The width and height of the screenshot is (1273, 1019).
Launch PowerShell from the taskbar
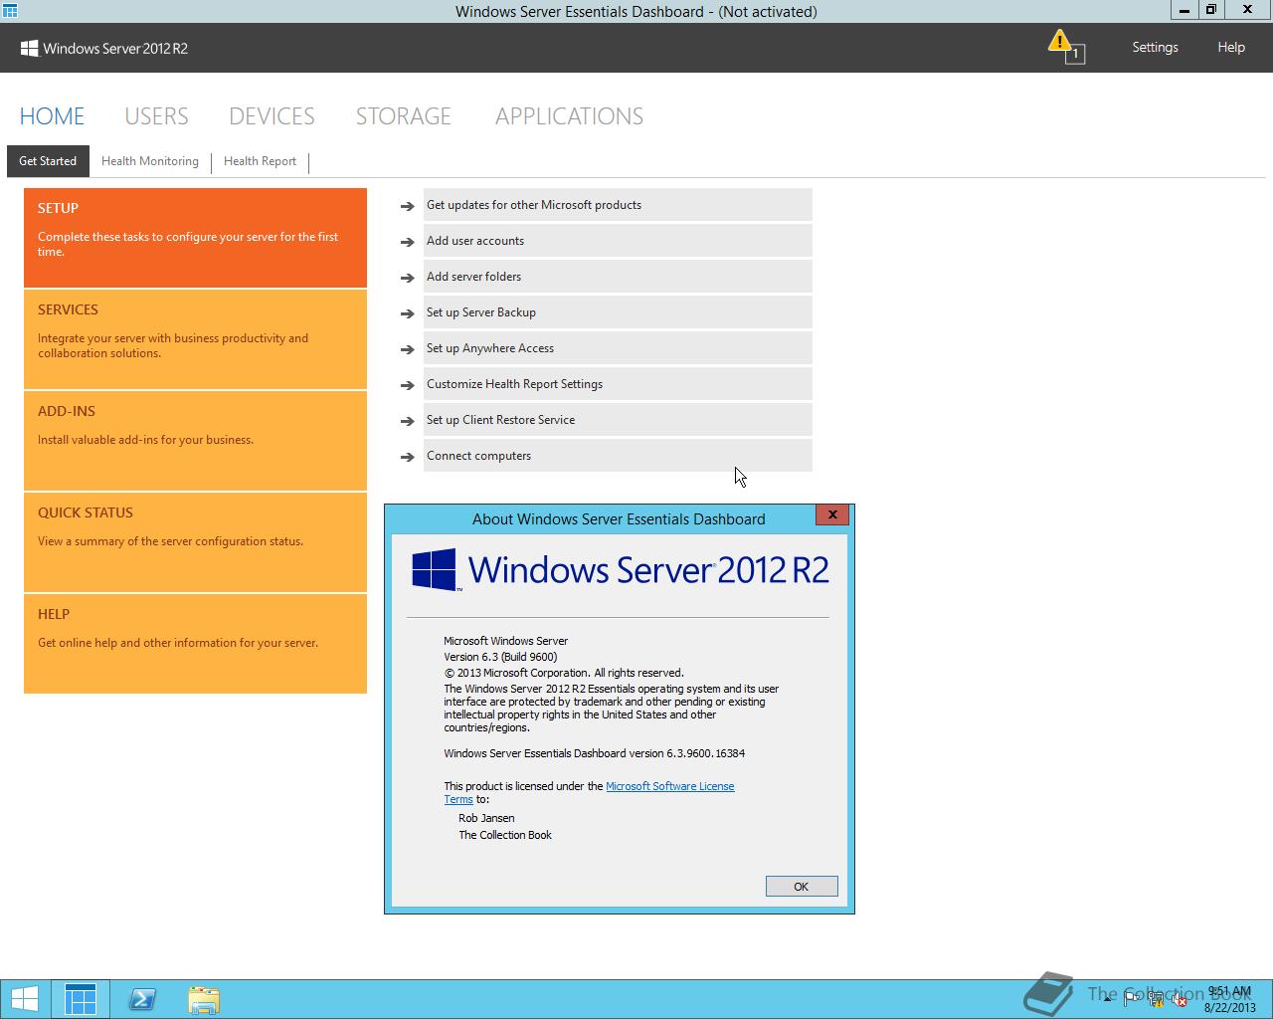pyautogui.click(x=142, y=999)
